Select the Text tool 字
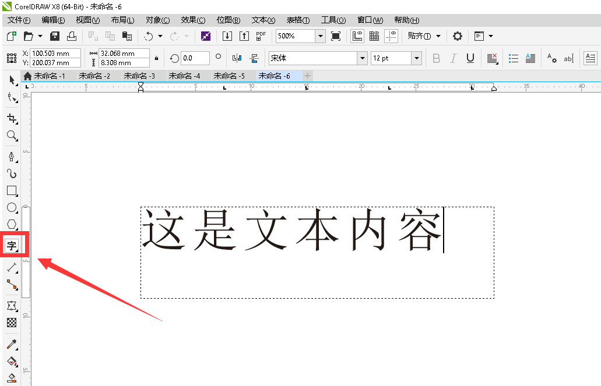This screenshot has height=386, width=601. point(12,246)
